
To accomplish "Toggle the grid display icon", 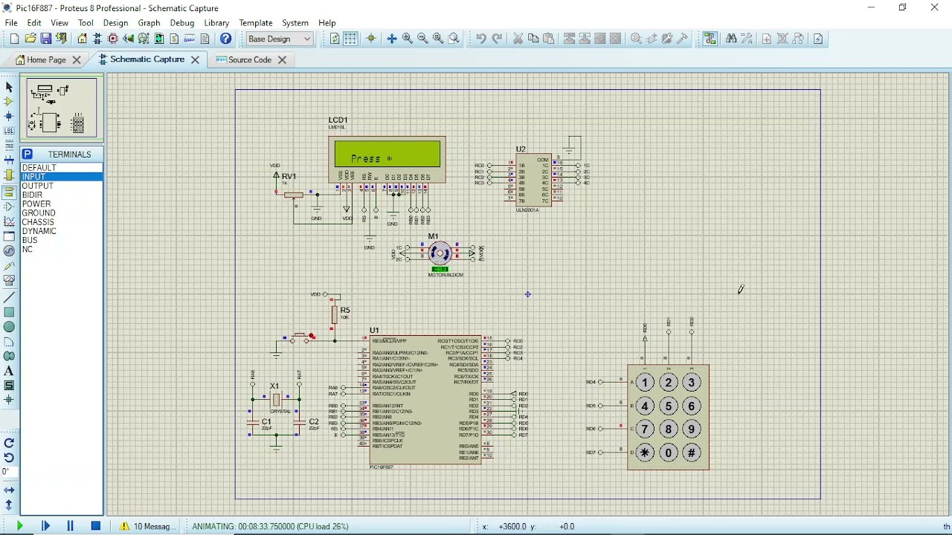I will click(x=350, y=39).
